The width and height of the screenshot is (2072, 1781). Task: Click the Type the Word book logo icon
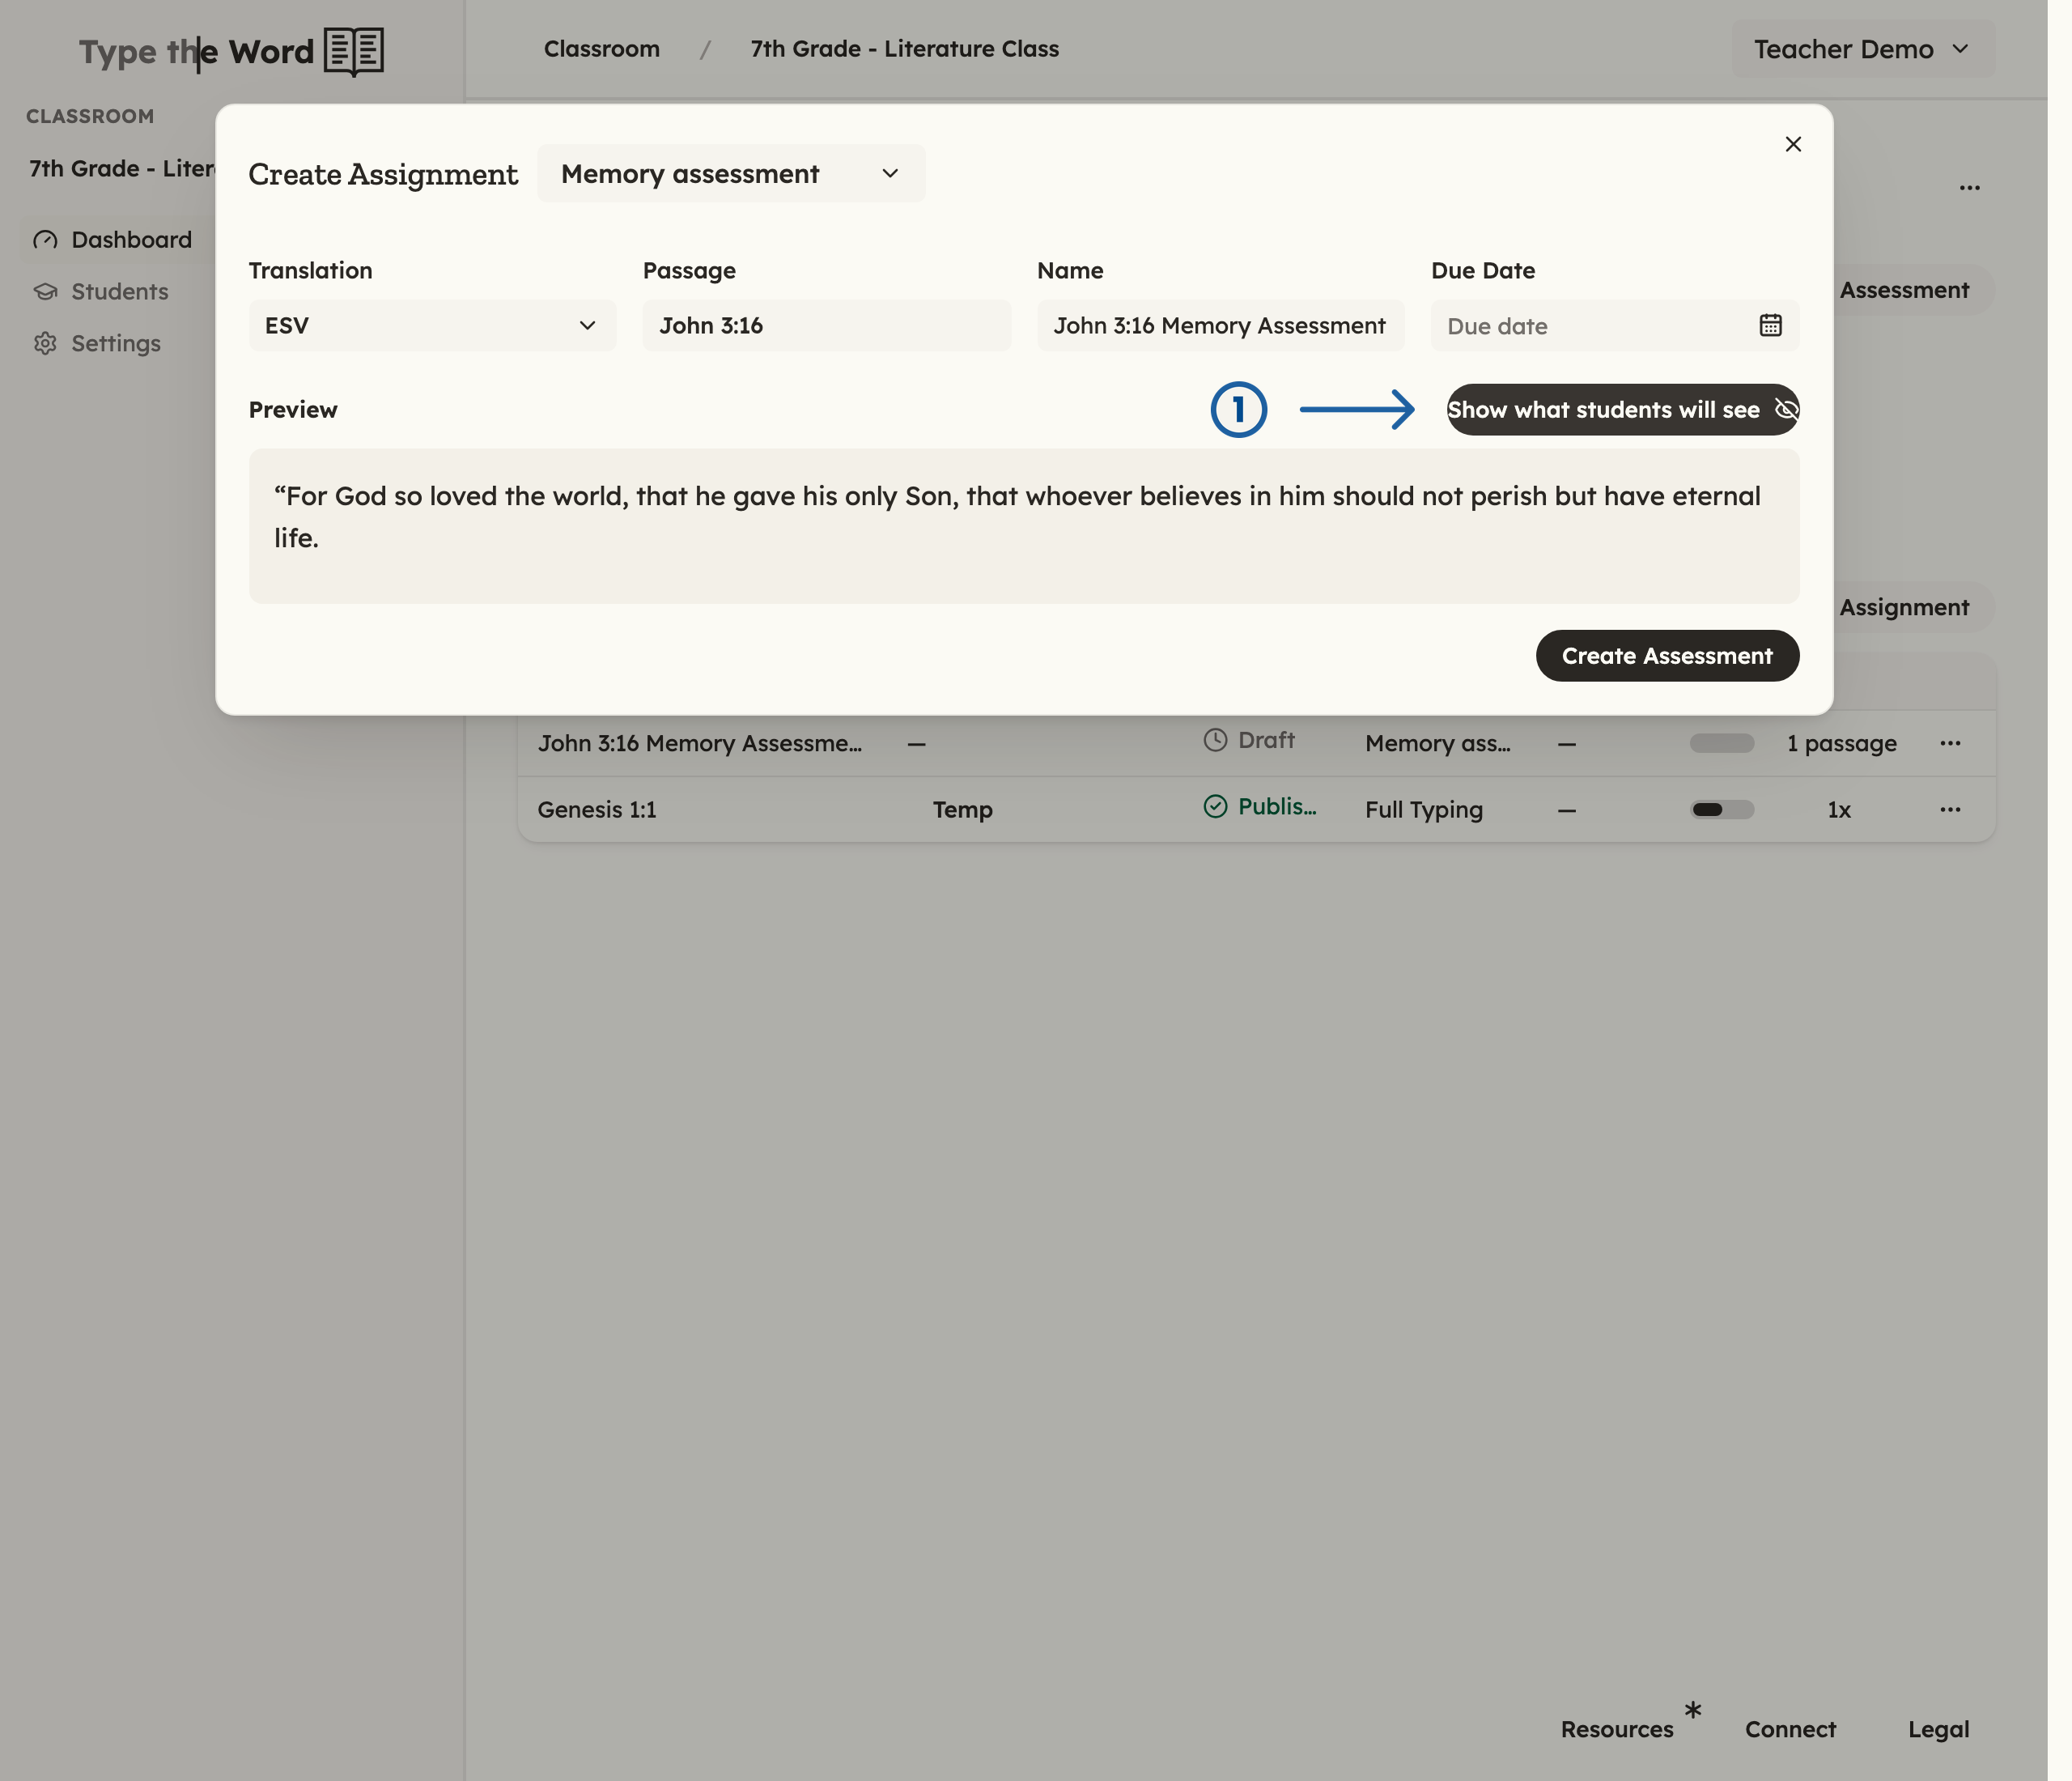[354, 51]
